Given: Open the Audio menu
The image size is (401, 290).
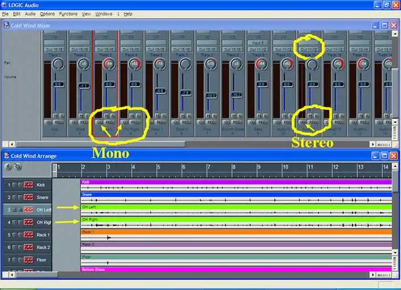Looking at the screenshot, I should tap(30, 14).
